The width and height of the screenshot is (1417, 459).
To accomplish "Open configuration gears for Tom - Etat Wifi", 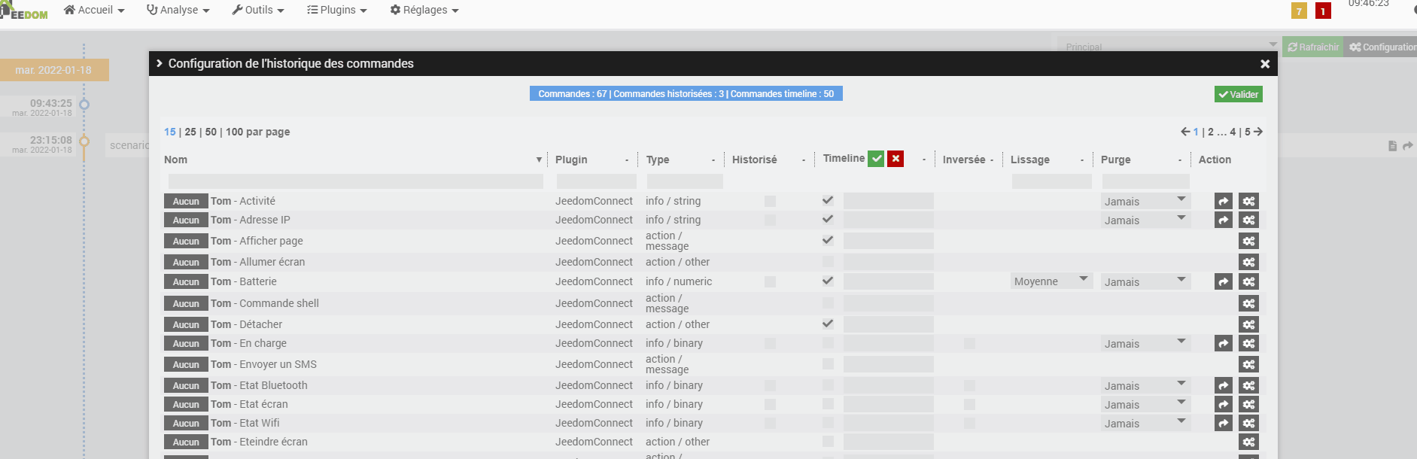I will click(1248, 423).
